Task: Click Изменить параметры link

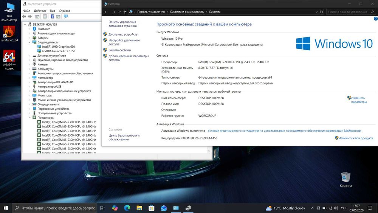Action: [359, 100]
